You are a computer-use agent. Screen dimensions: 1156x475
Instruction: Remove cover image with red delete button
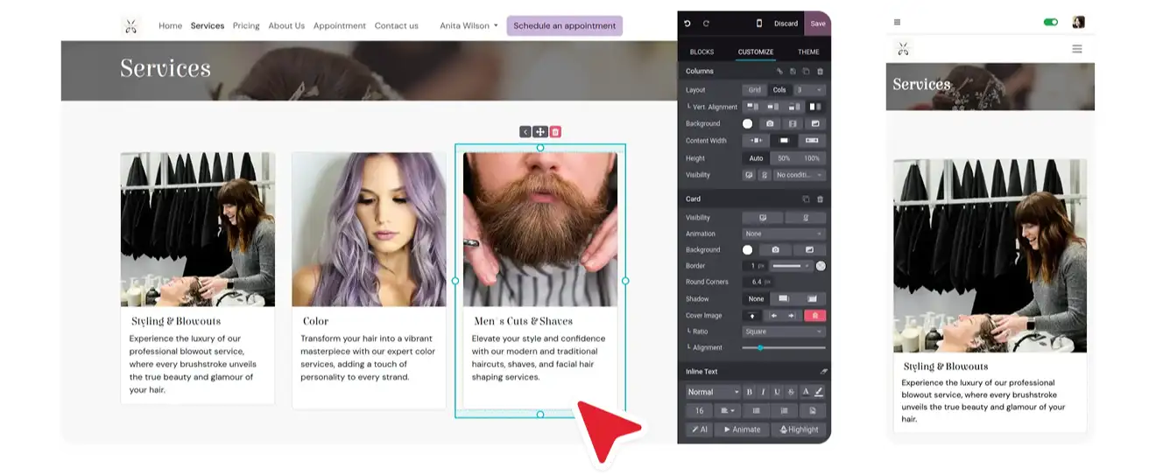[814, 316]
